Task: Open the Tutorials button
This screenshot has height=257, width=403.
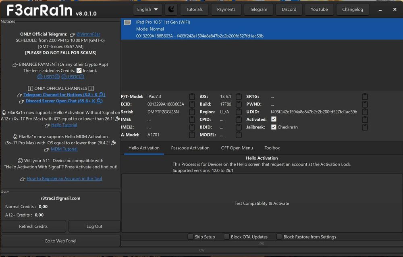Action: [x=194, y=10]
